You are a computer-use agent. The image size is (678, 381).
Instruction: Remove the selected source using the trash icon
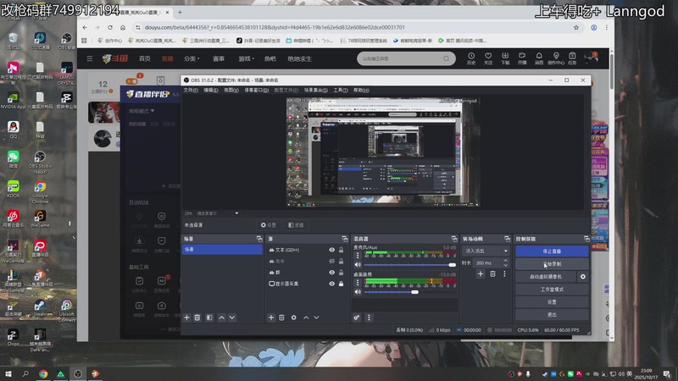(281, 317)
